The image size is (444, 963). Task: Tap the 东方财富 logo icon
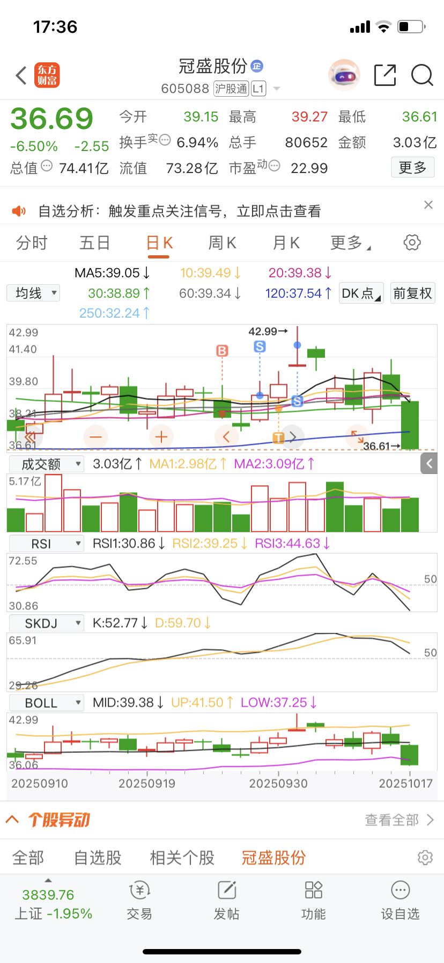click(47, 75)
